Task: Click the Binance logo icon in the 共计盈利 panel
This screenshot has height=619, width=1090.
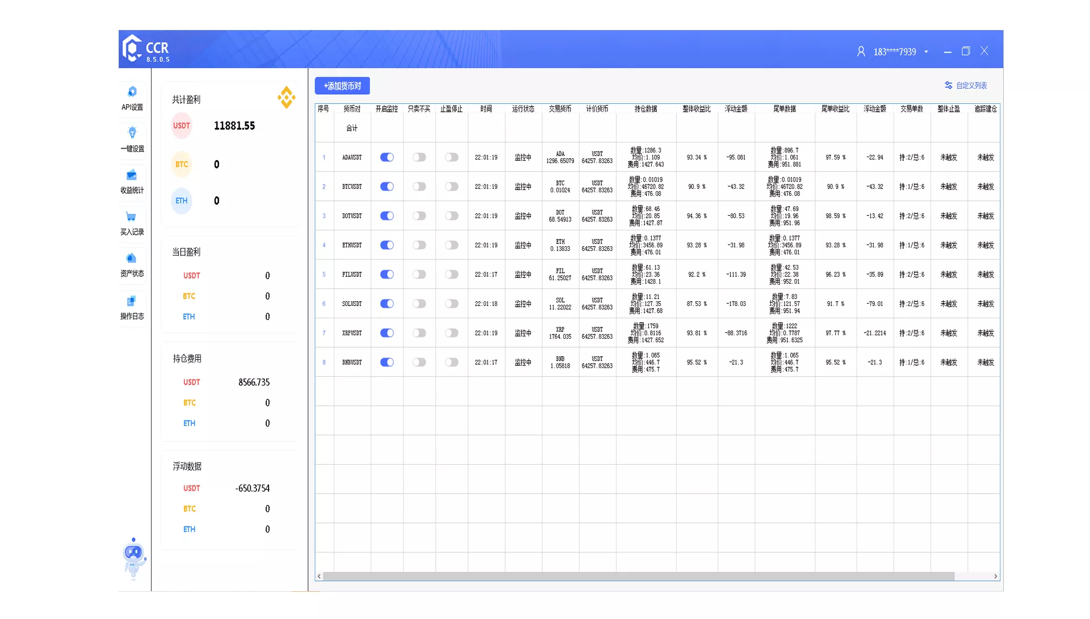Action: (x=286, y=98)
